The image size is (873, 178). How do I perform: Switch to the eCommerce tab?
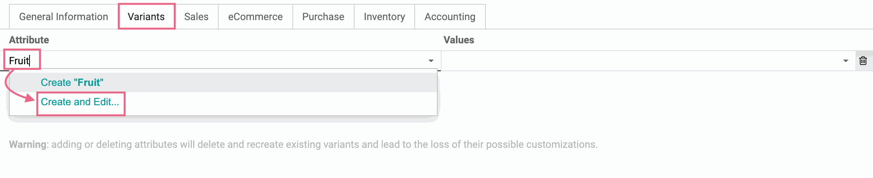[x=256, y=17]
